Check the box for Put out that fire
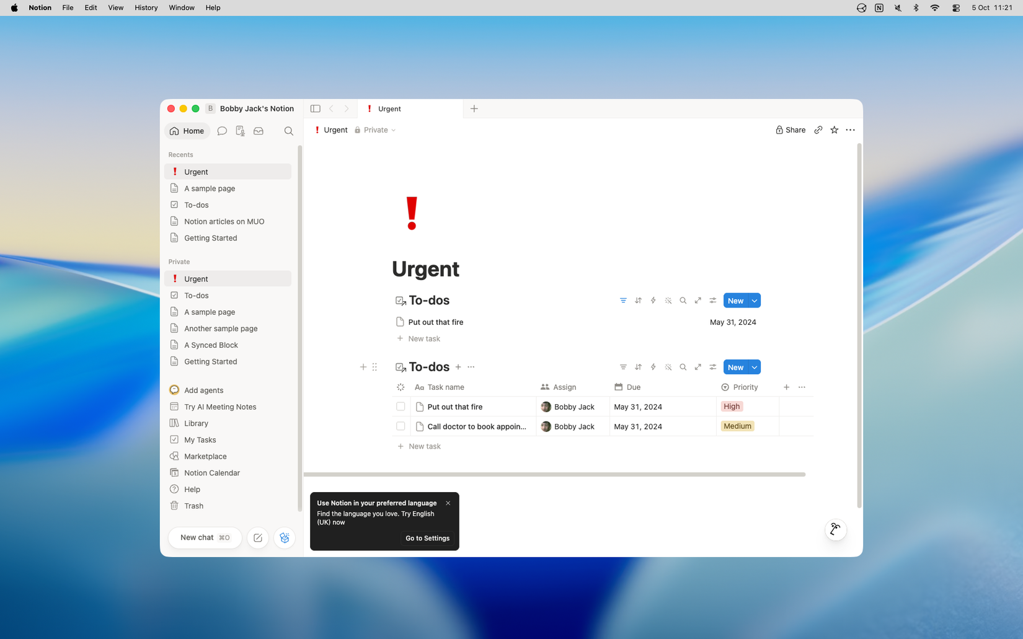Screen dimensions: 1023x639 pyautogui.click(x=401, y=407)
